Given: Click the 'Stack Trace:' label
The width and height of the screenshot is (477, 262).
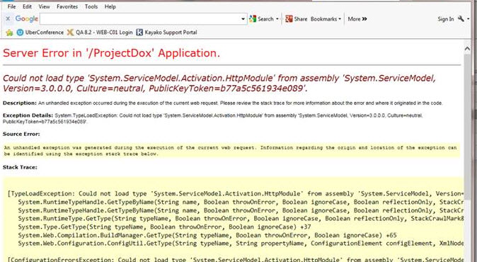Looking at the screenshot, I should 20,167.
